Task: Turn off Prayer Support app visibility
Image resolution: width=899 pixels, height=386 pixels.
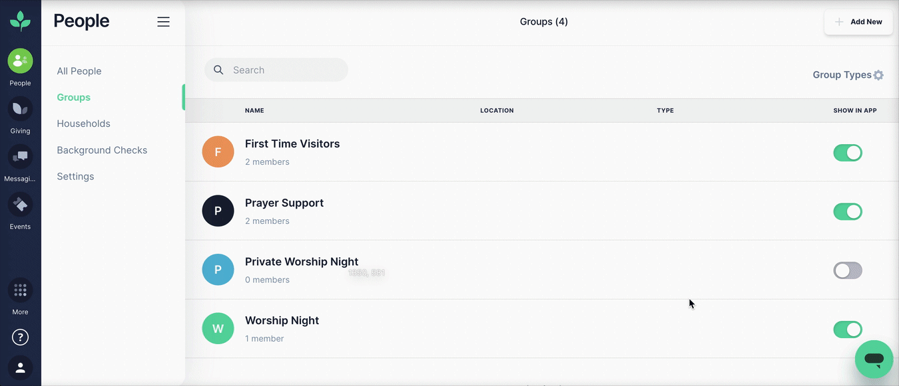Action: [x=848, y=212]
